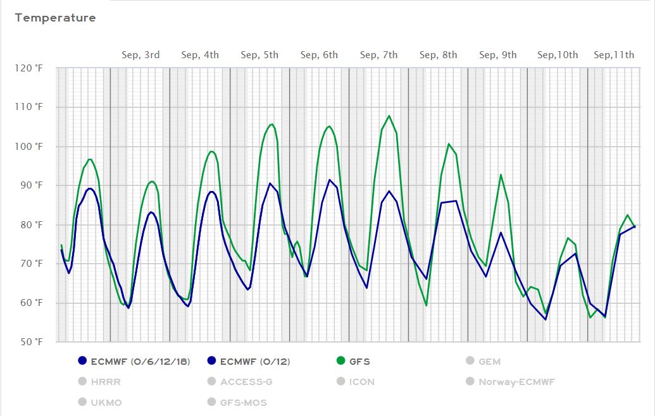655x416 pixels.
Task: Show the GEM model by its label
Action: click(489, 362)
